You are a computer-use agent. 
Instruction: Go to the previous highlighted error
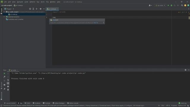pyautogui.click(x=186, y=12)
